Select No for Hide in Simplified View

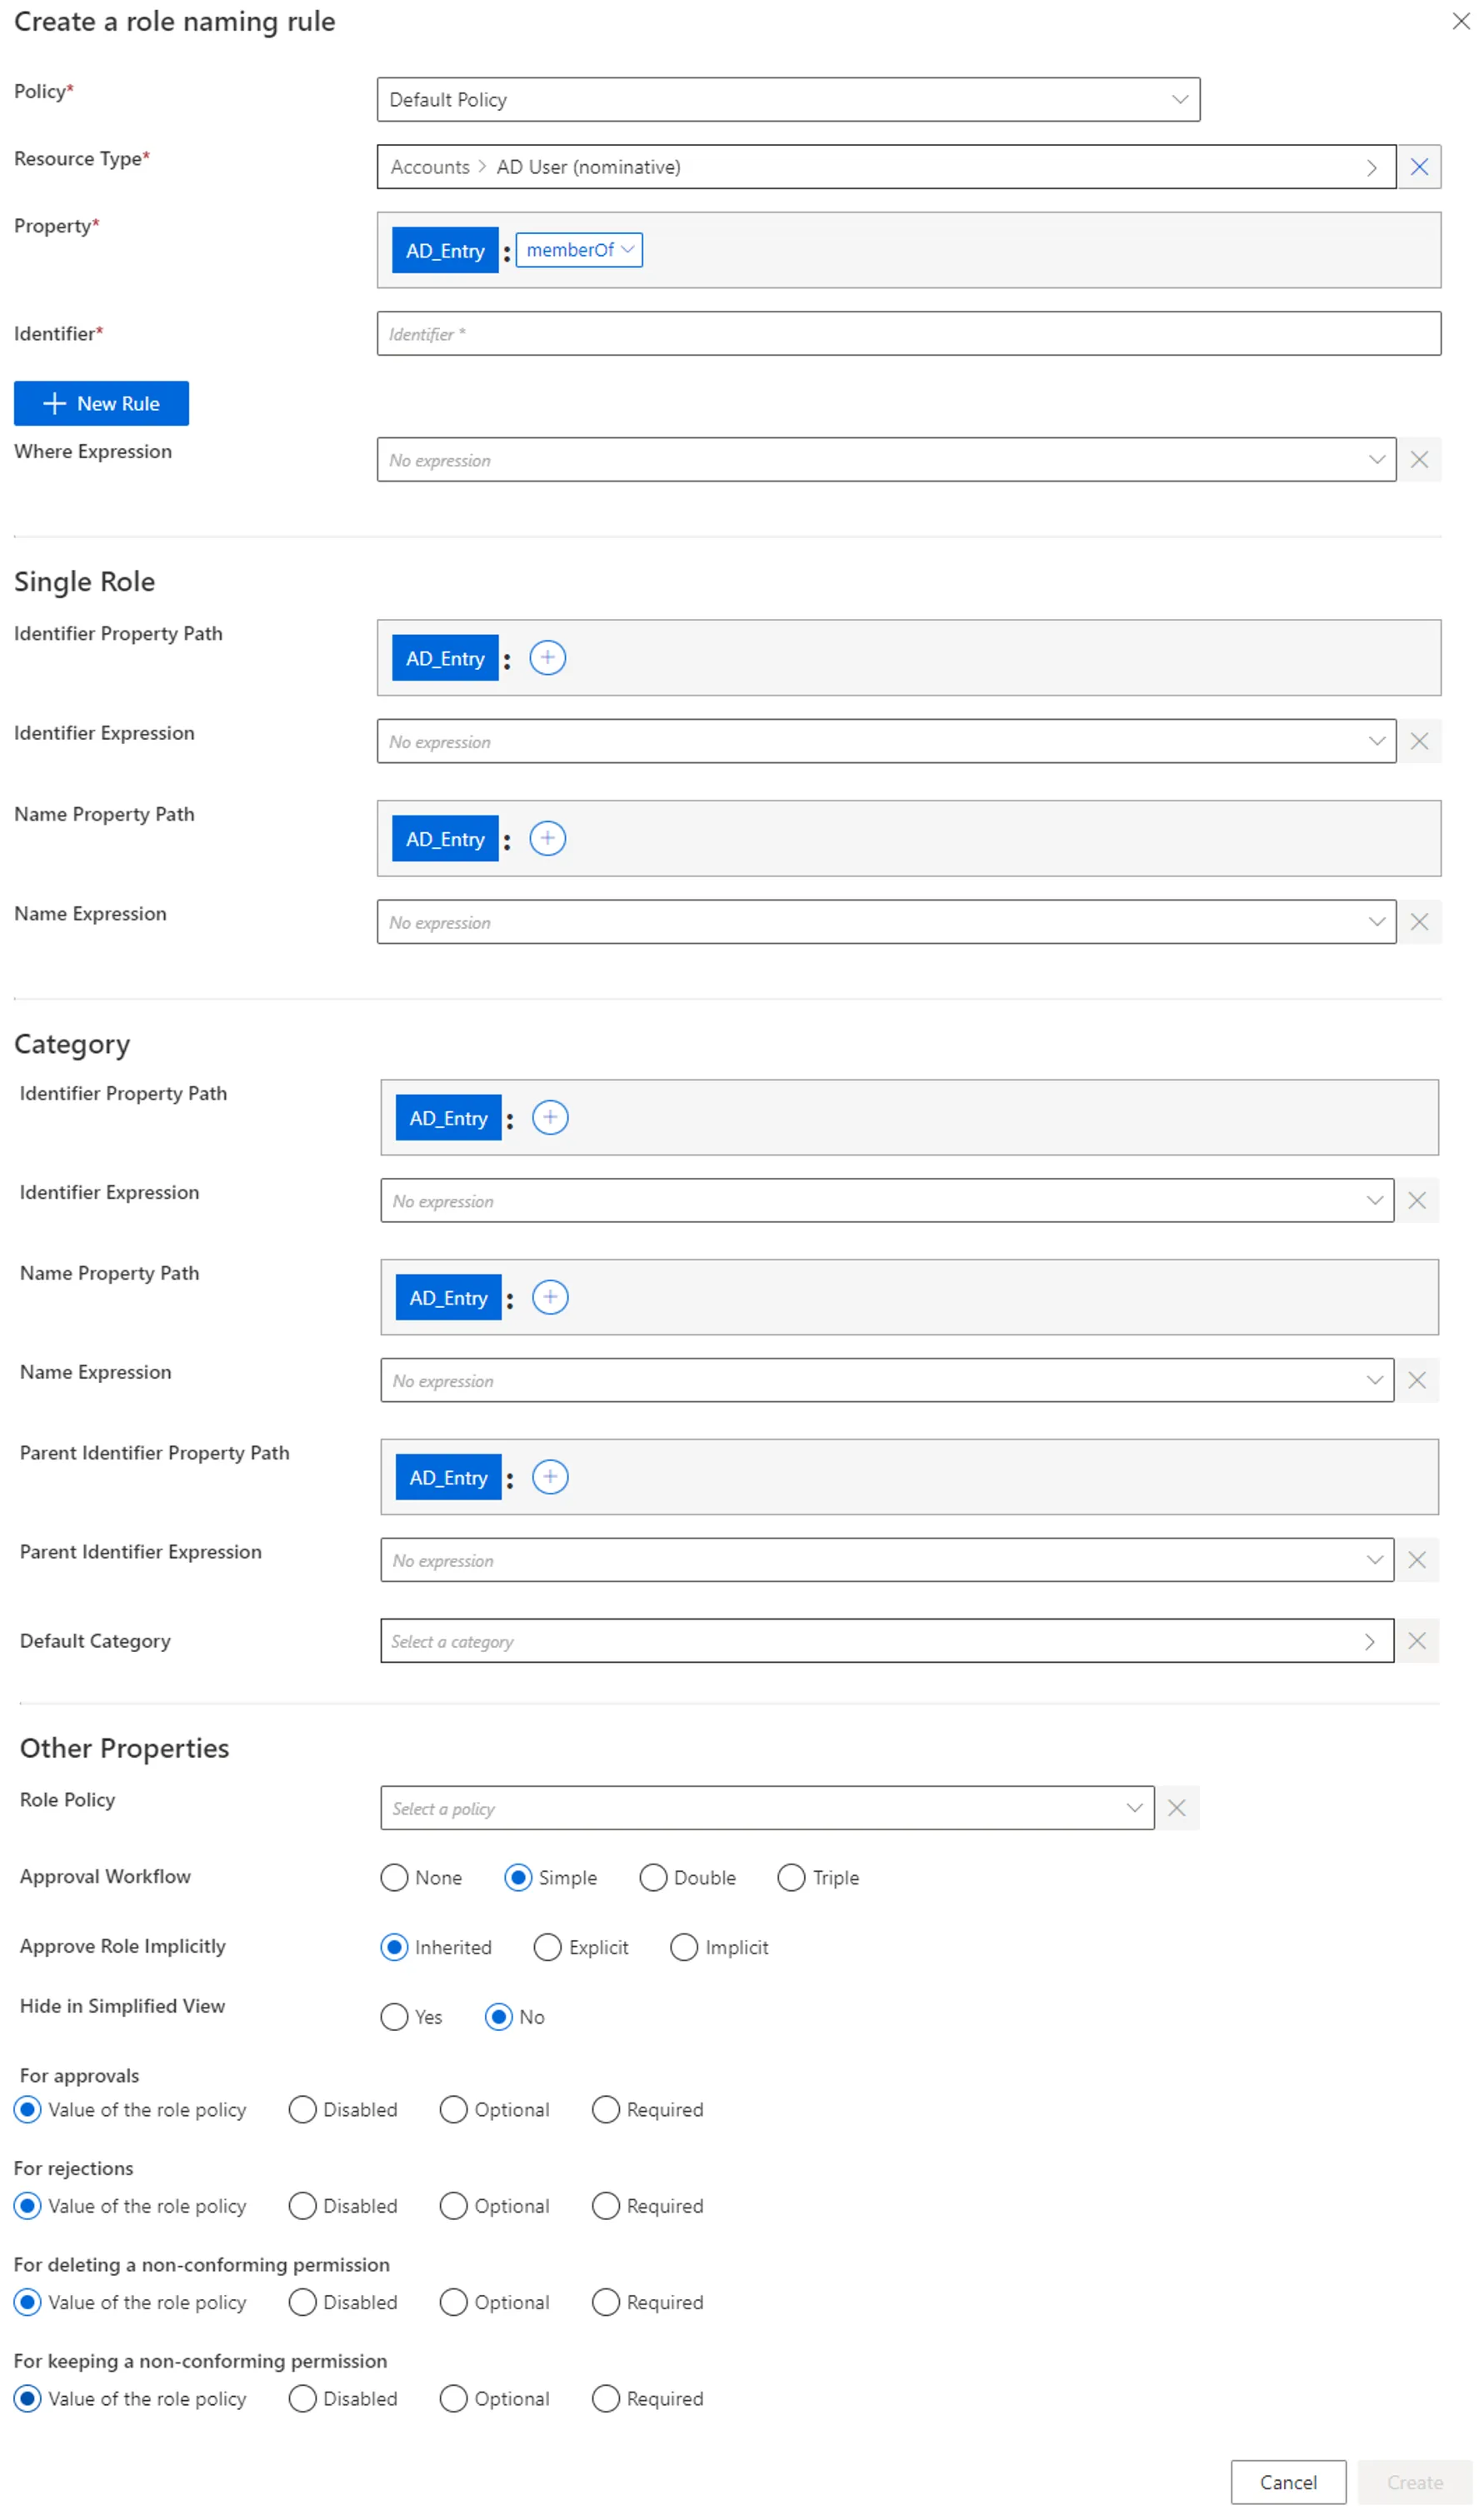click(x=499, y=2017)
